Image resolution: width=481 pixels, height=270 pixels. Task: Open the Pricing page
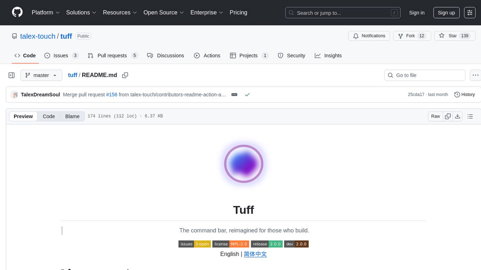[238, 12]
